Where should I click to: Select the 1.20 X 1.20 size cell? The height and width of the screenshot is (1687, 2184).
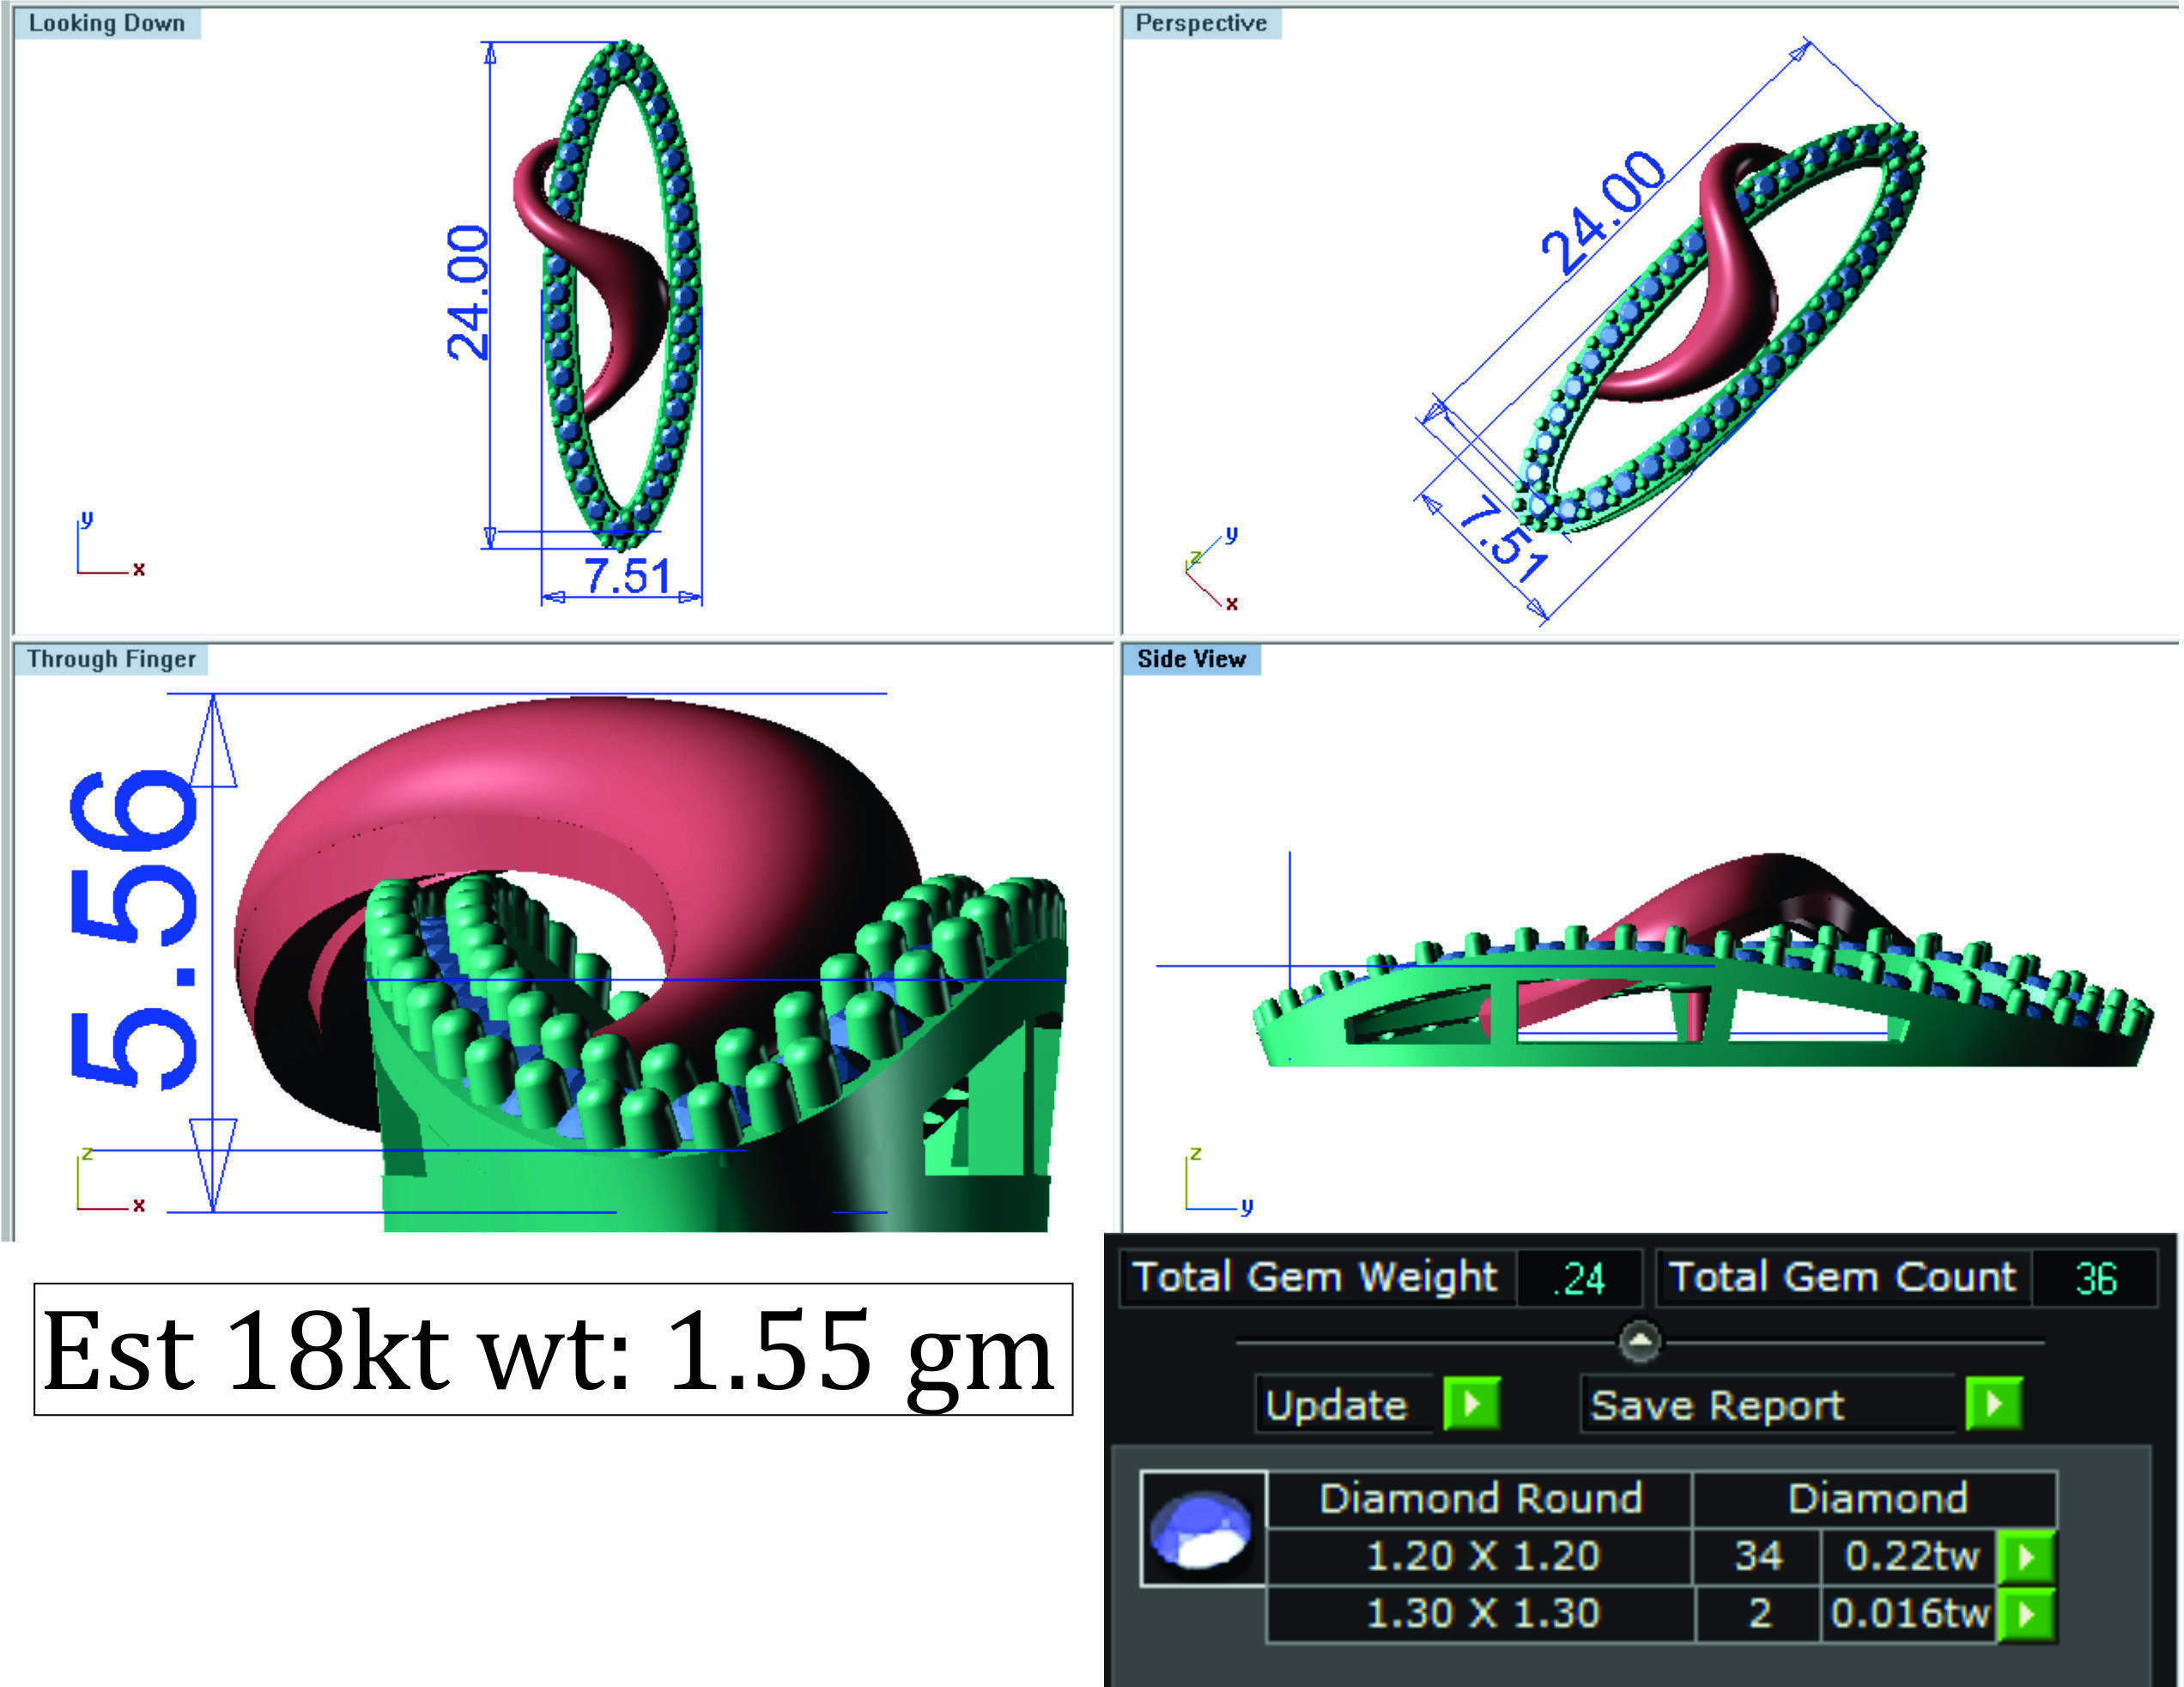click(1482, 1556)
